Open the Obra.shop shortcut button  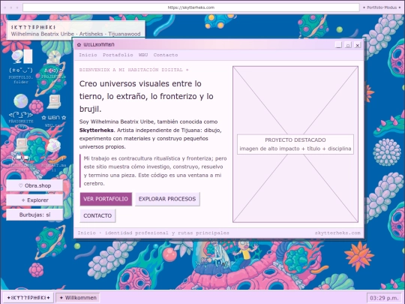point(34,185)
